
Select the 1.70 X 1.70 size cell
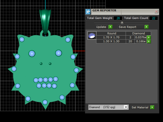[x=111, y=37]
